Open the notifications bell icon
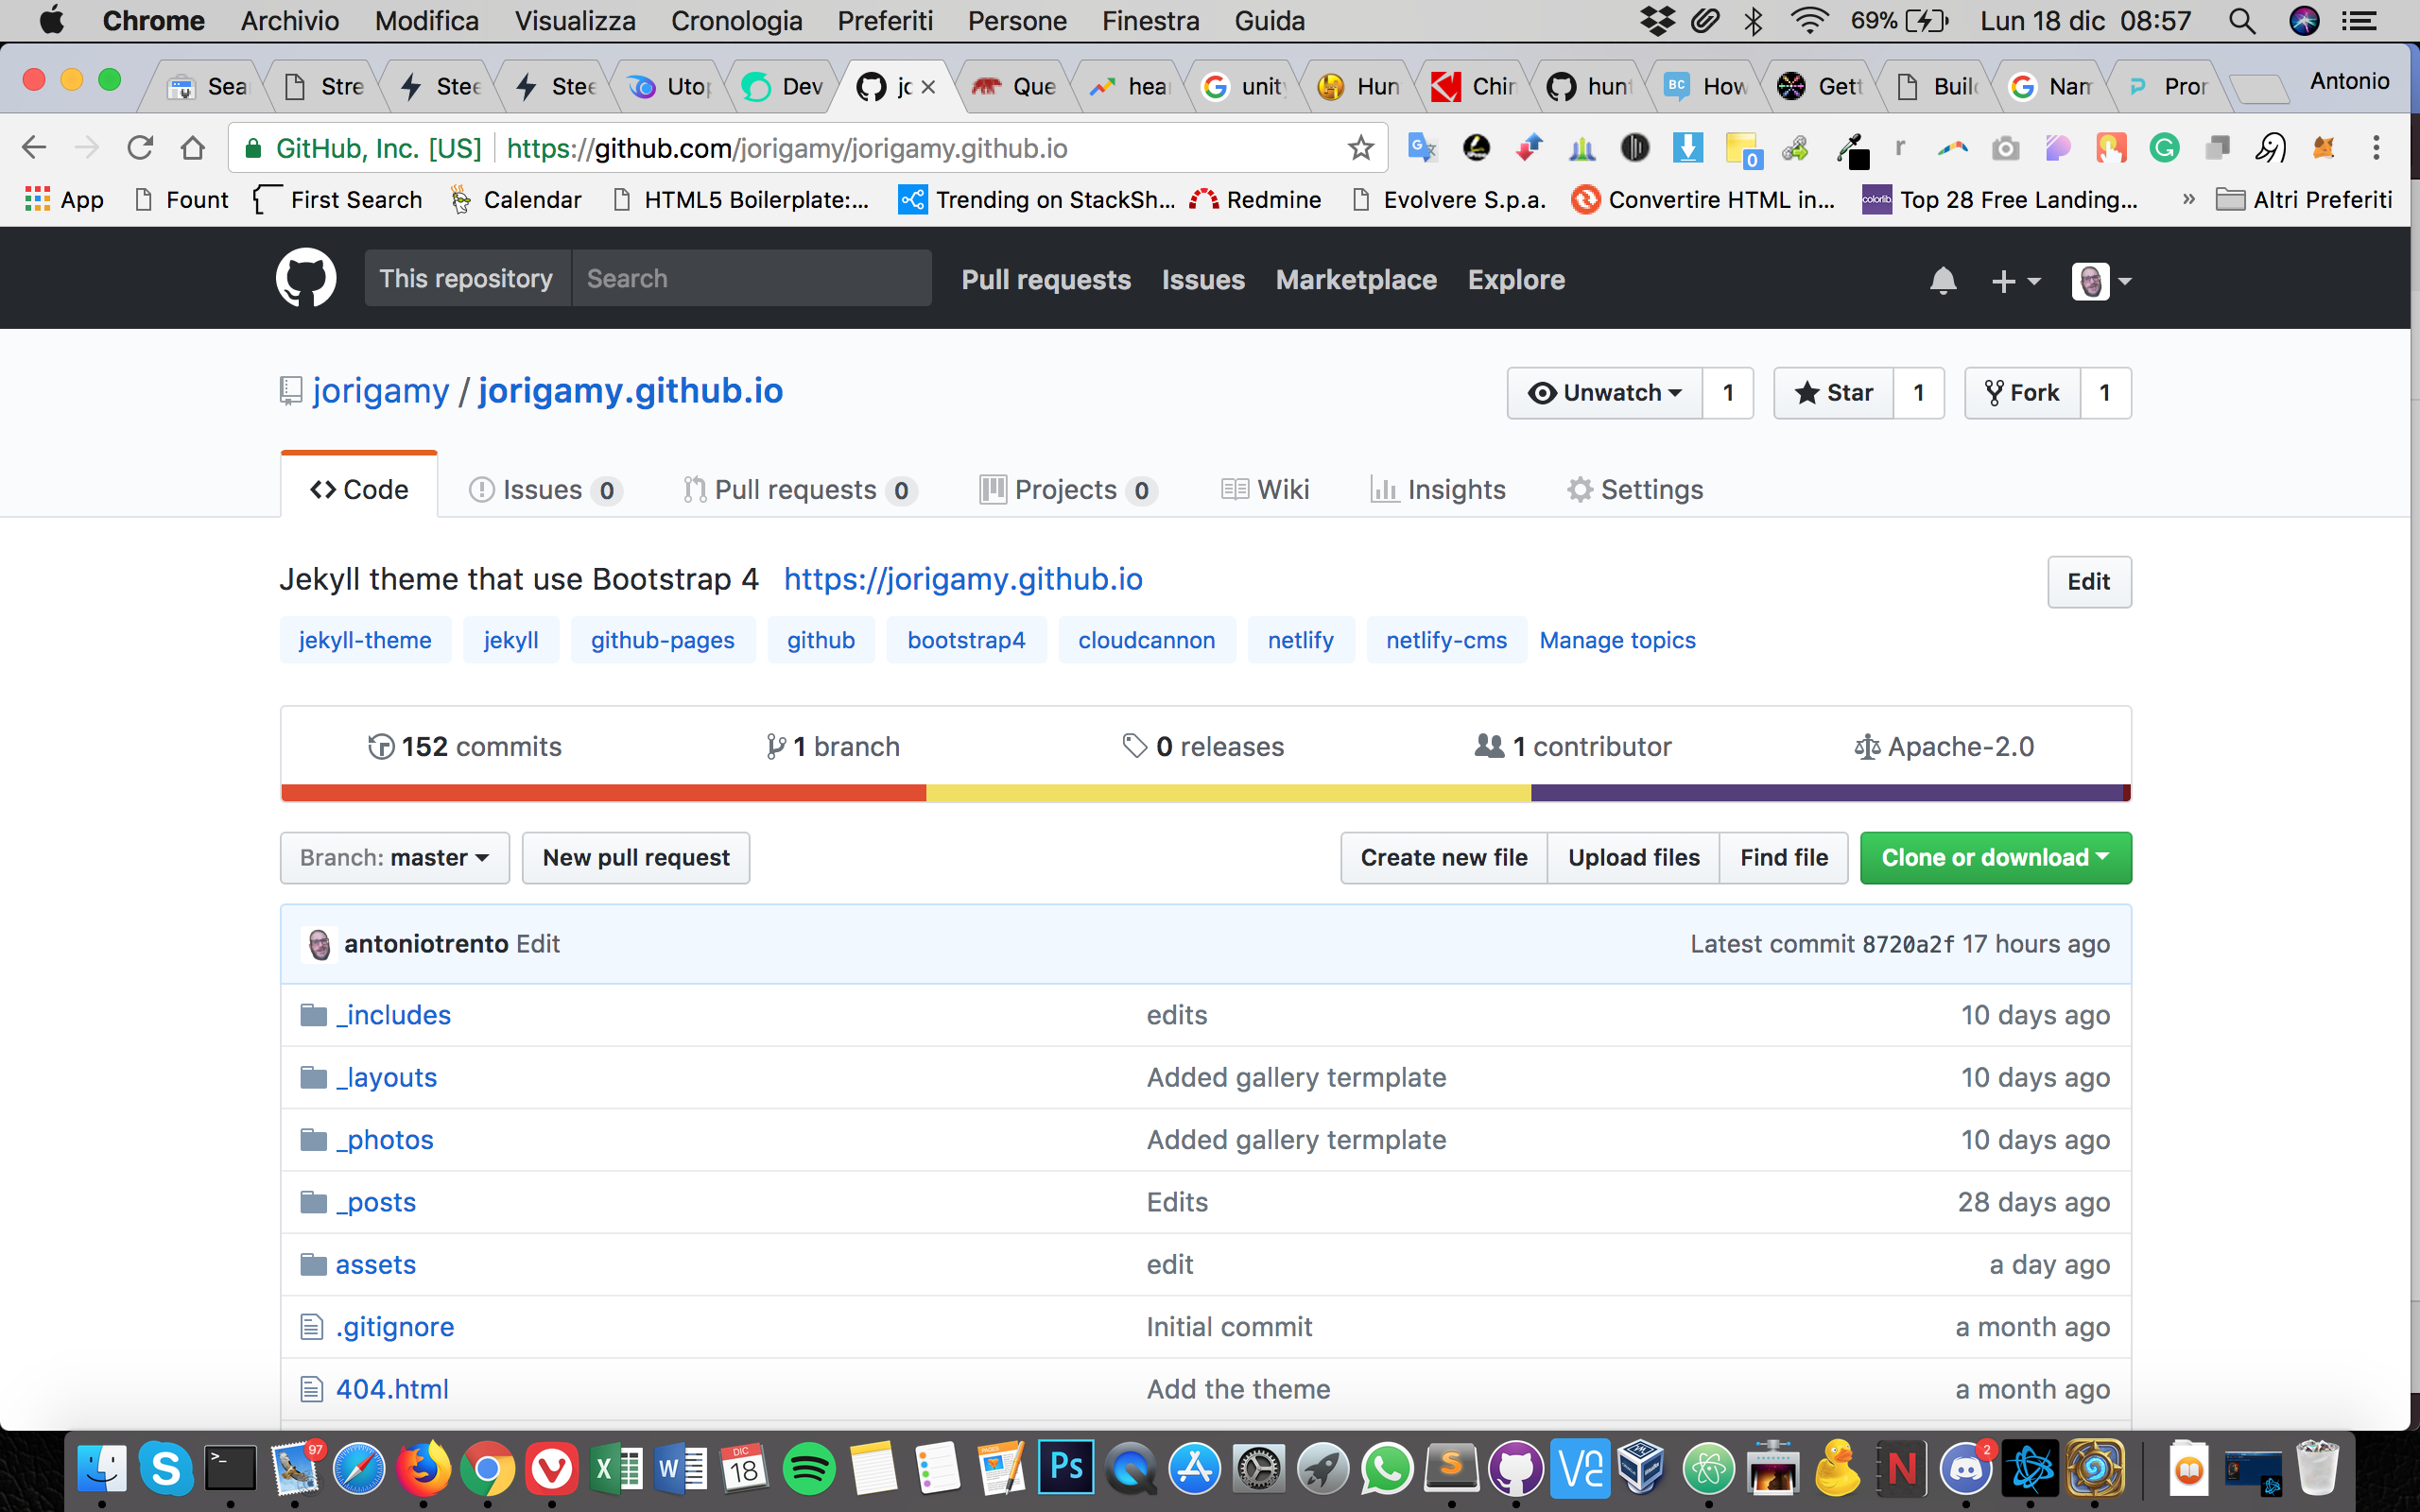The height and width of the screenshot is (1512, 2420). point(1942,281)
